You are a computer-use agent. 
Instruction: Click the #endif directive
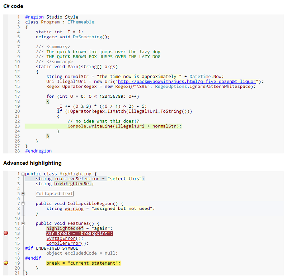33,258
